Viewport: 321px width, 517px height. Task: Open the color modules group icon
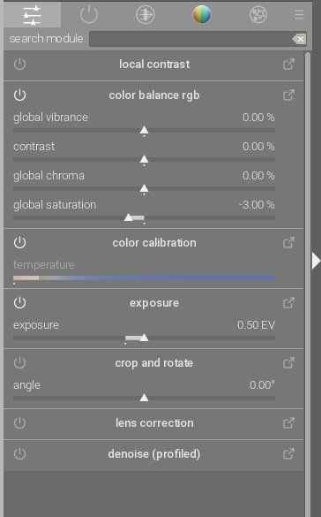pyautogui.click(x=202, y=15)
